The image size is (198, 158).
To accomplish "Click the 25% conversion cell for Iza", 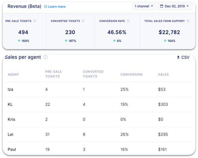I will [124, 89].
